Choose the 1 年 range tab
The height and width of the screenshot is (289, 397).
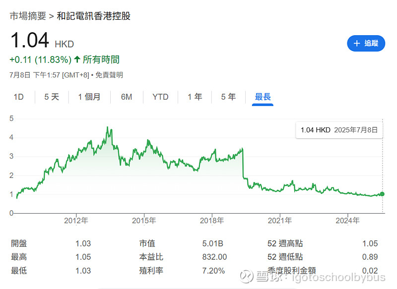(195, 97)
